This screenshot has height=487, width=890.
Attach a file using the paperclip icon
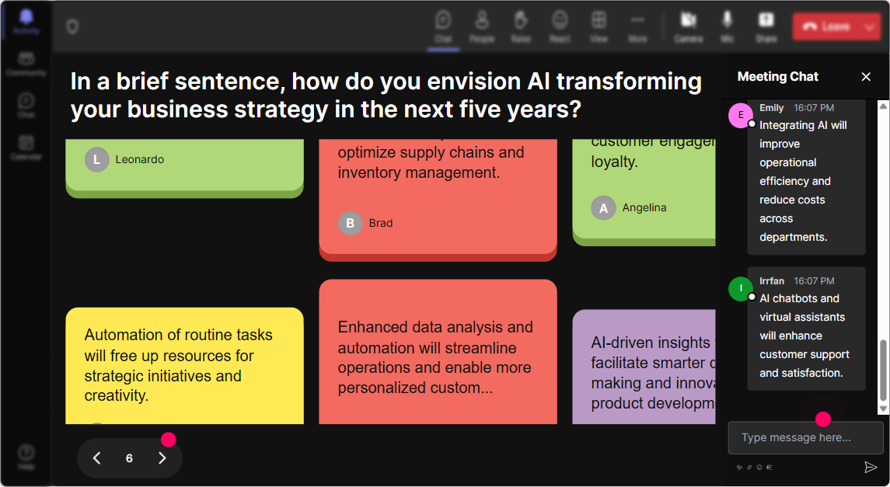tap(749, 468)
